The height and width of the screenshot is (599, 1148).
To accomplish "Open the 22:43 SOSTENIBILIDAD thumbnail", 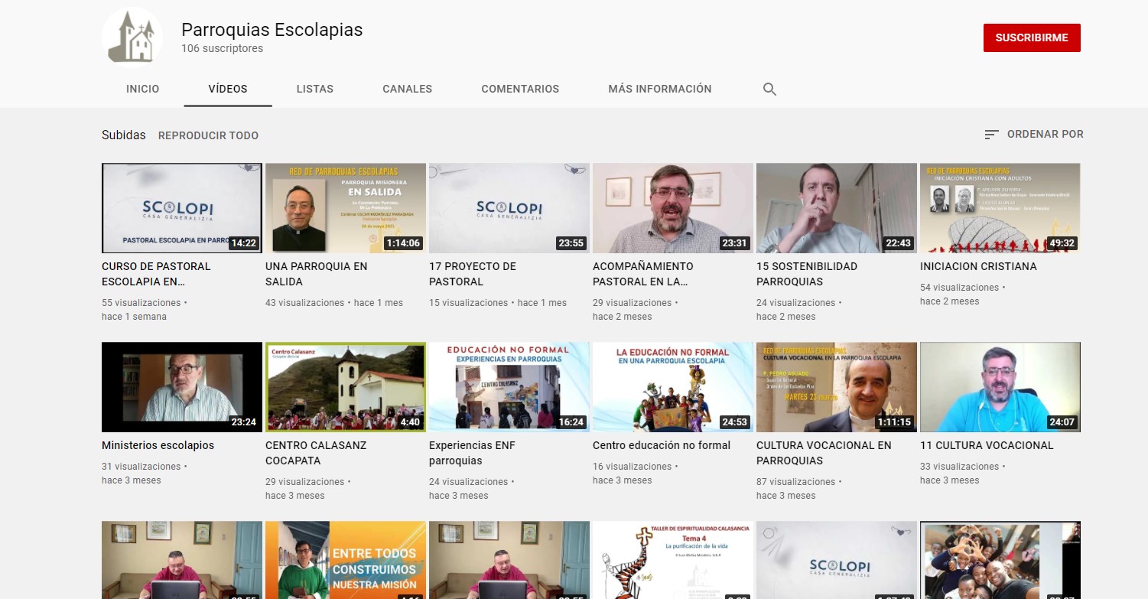I will point(837,208).
